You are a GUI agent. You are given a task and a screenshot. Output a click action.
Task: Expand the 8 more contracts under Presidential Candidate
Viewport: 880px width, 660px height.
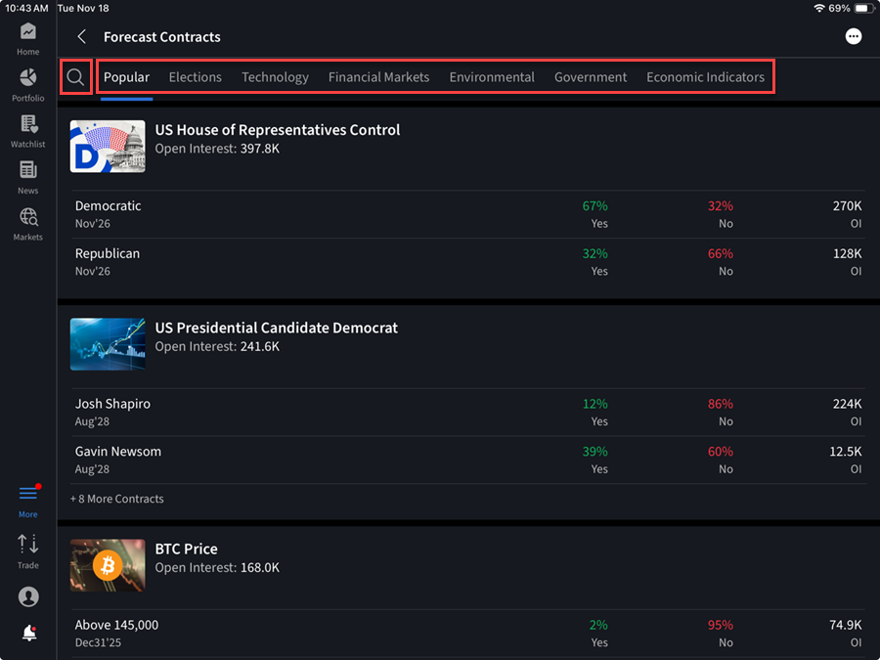[x=116, y=498]
